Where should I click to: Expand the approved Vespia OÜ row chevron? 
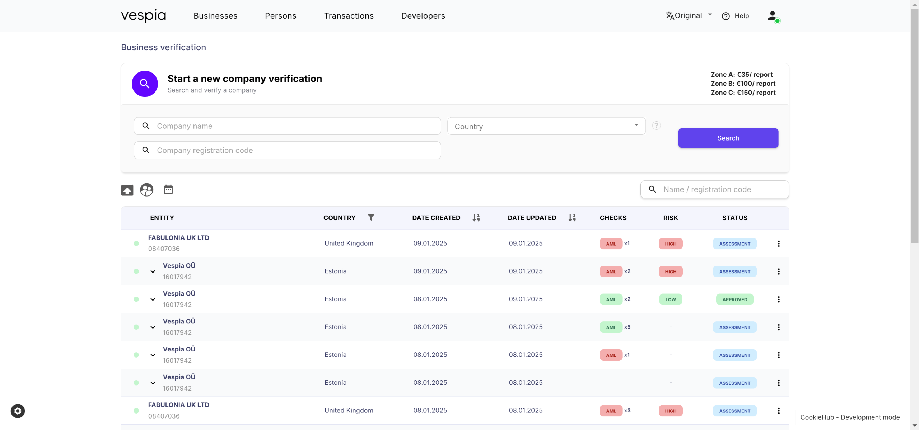pyautogui.click(x=153, y=299)
